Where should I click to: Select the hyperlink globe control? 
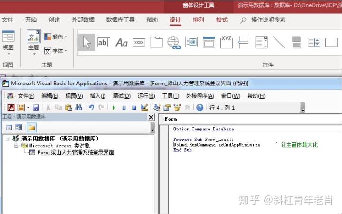174,43
